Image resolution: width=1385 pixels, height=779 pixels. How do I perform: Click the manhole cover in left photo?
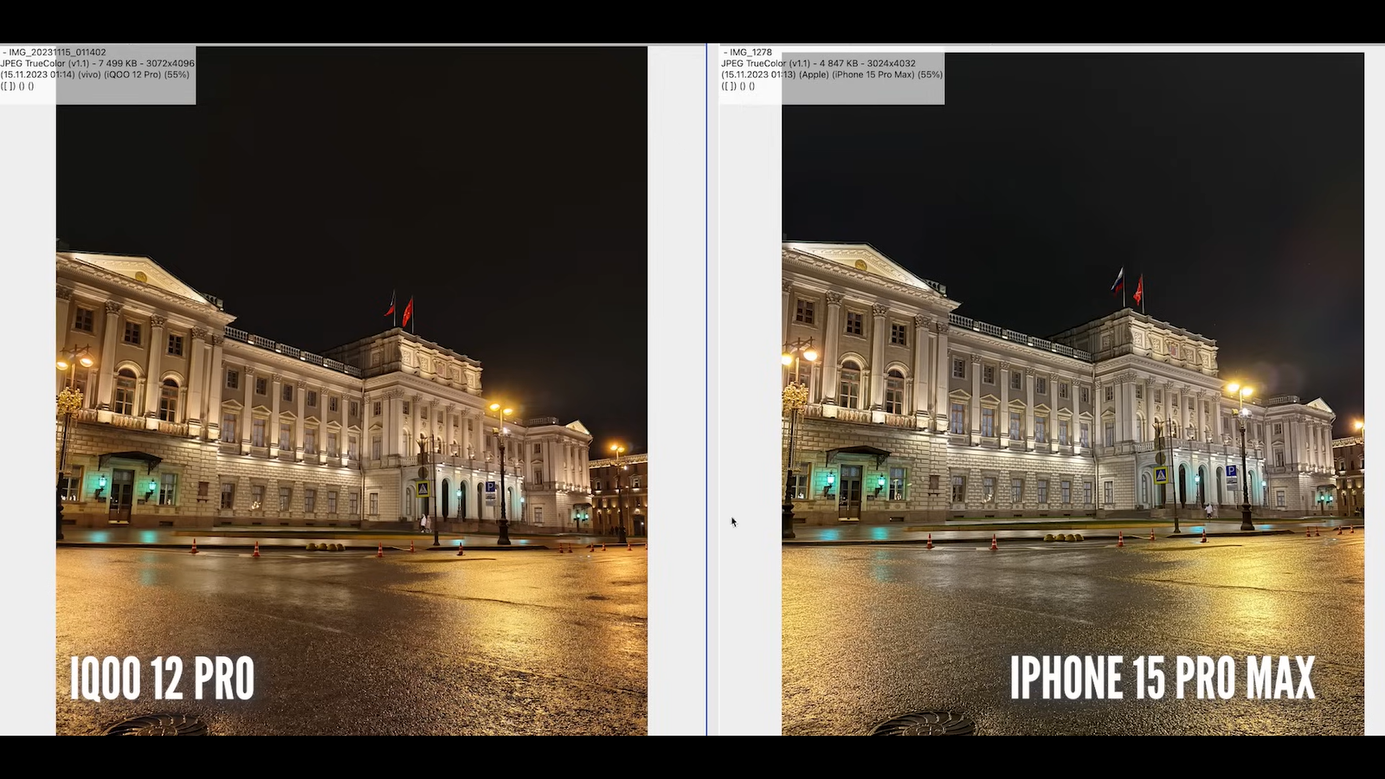point(156,725)
